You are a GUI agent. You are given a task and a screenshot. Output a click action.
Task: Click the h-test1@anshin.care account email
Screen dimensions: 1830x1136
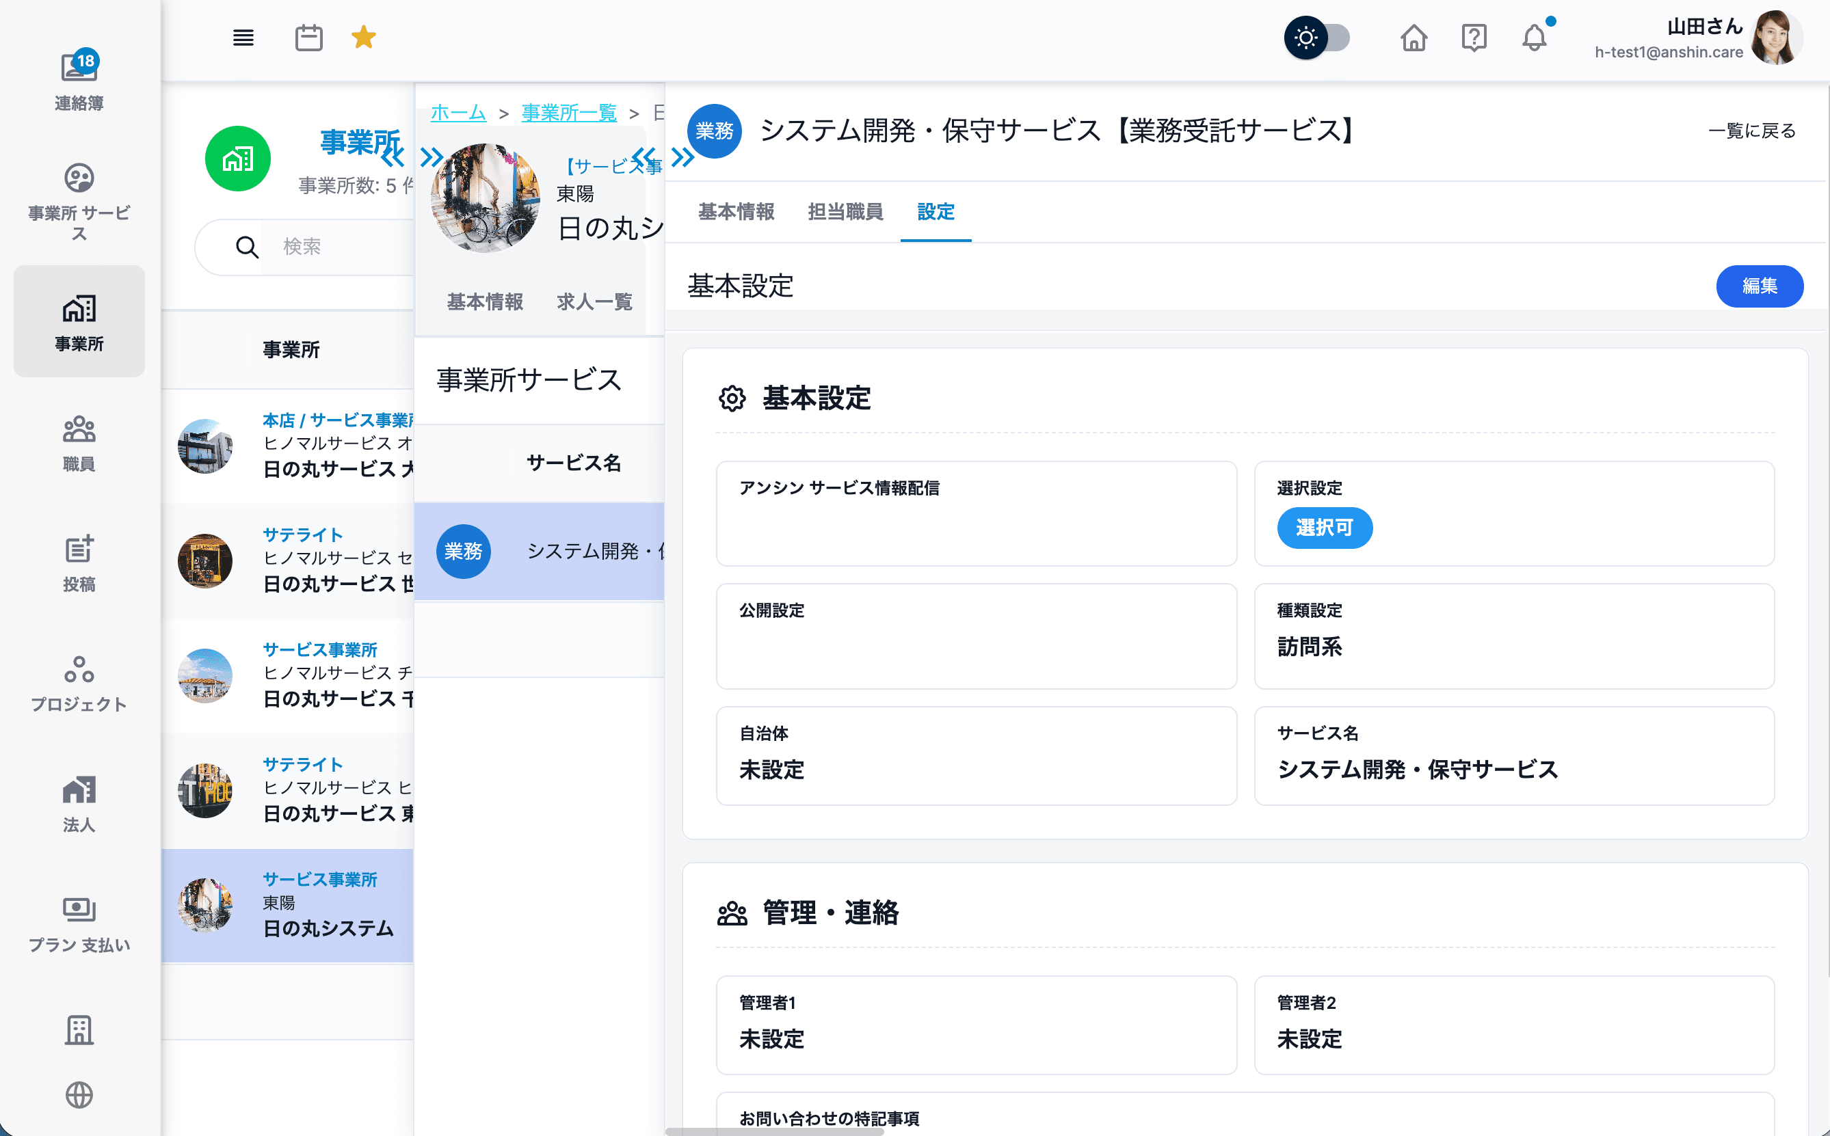pos(1669,52)
